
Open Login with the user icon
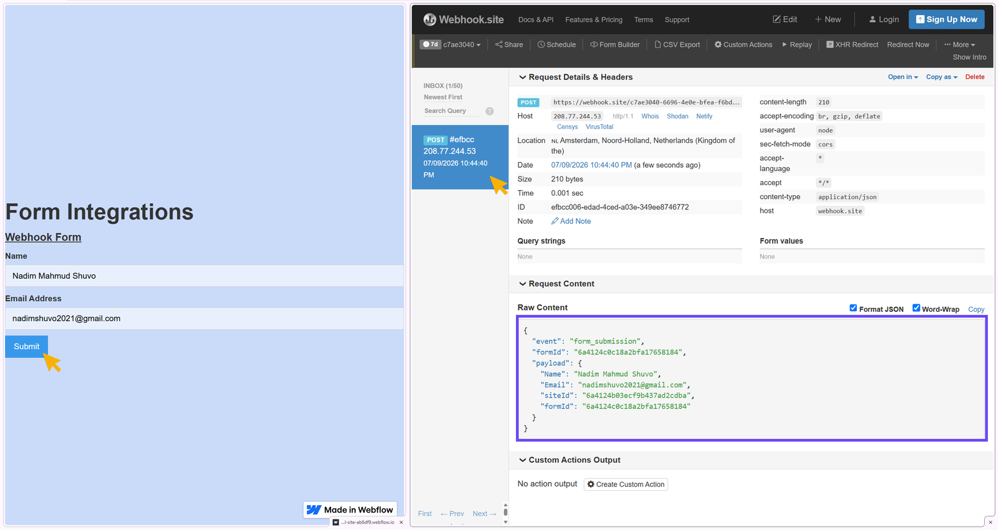(884, 19)
